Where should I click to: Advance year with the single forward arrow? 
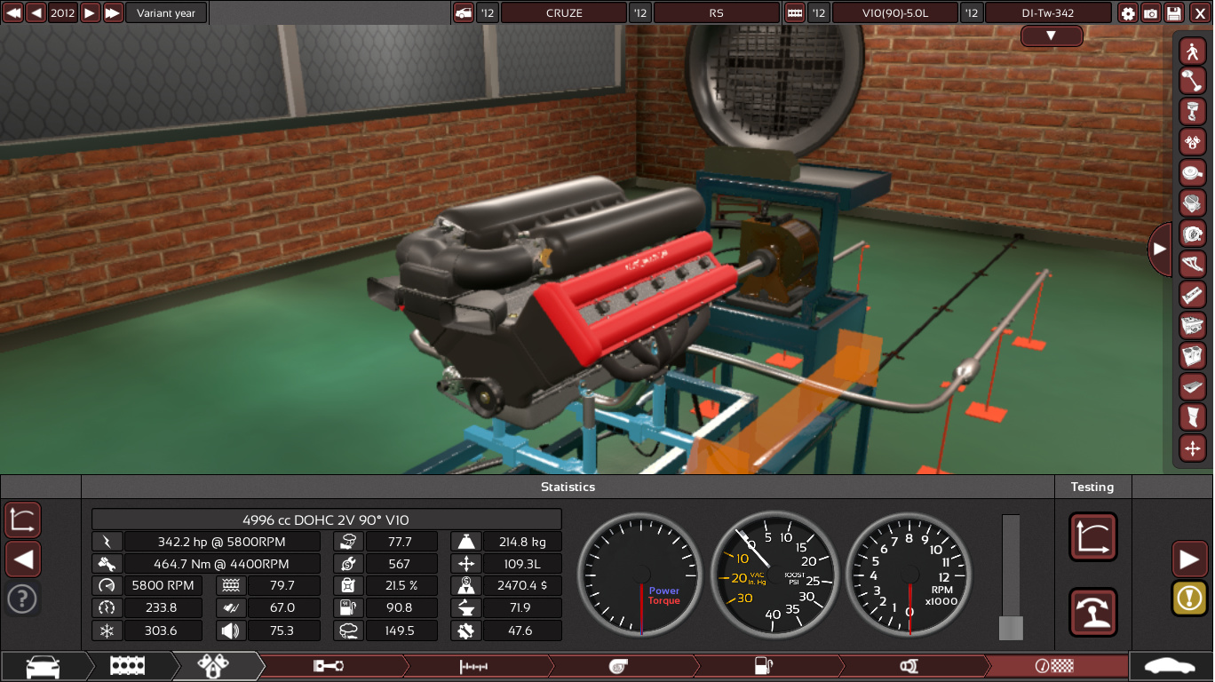click(x=90, y=13)
